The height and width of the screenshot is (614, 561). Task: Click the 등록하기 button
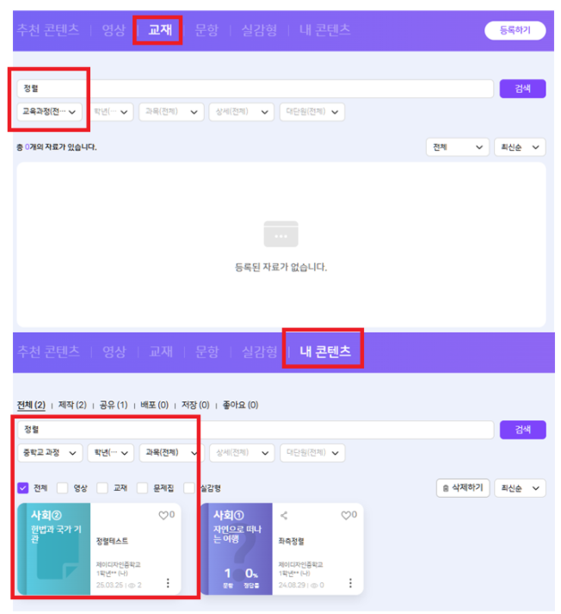click(x=515, y=30)
